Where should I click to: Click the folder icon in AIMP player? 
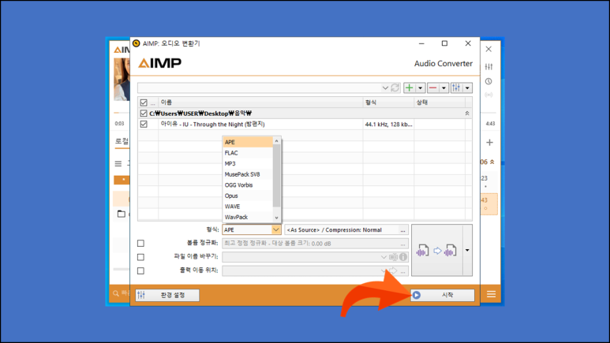(122, 214)
